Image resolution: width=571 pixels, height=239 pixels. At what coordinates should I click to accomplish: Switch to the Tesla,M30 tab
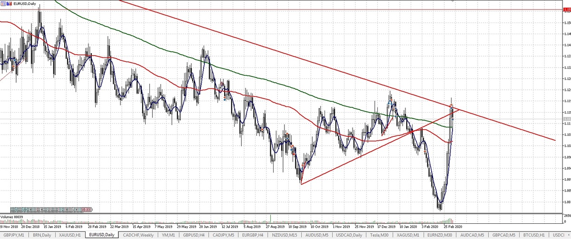pos(379,235)
